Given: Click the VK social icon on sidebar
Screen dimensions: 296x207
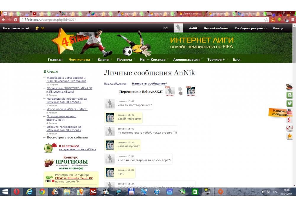Looking at the screenshot, I should click(289, 95).
